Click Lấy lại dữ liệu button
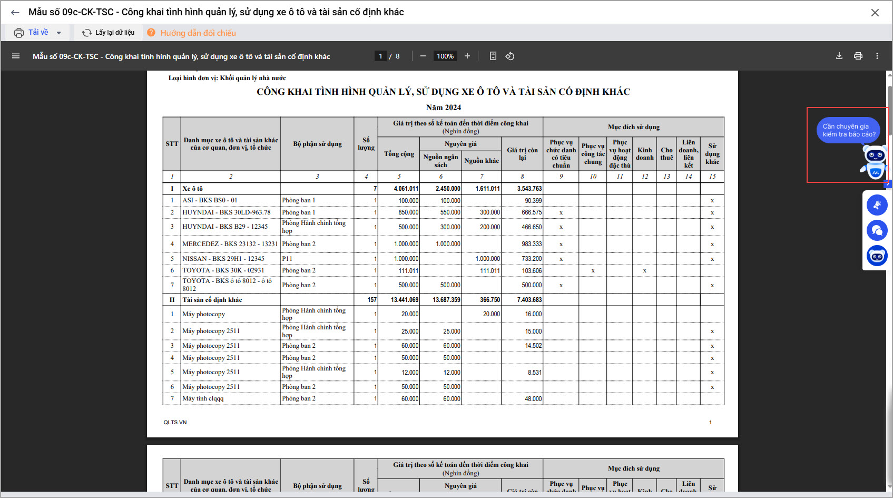The width and height of the screenshot is (893, 498). point(109,33)
